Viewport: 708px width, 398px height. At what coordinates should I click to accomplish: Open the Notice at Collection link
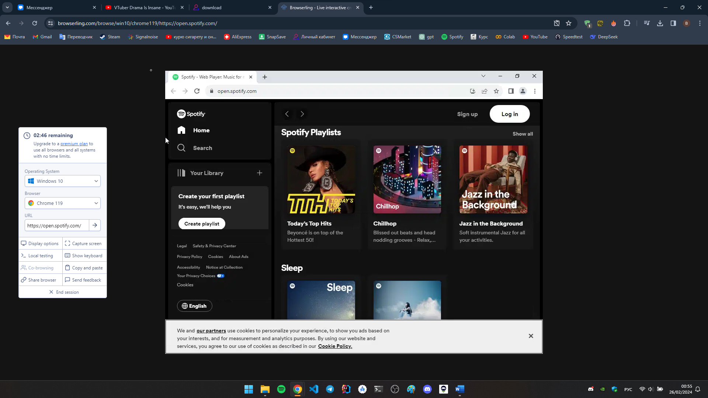tap(224, 267)
